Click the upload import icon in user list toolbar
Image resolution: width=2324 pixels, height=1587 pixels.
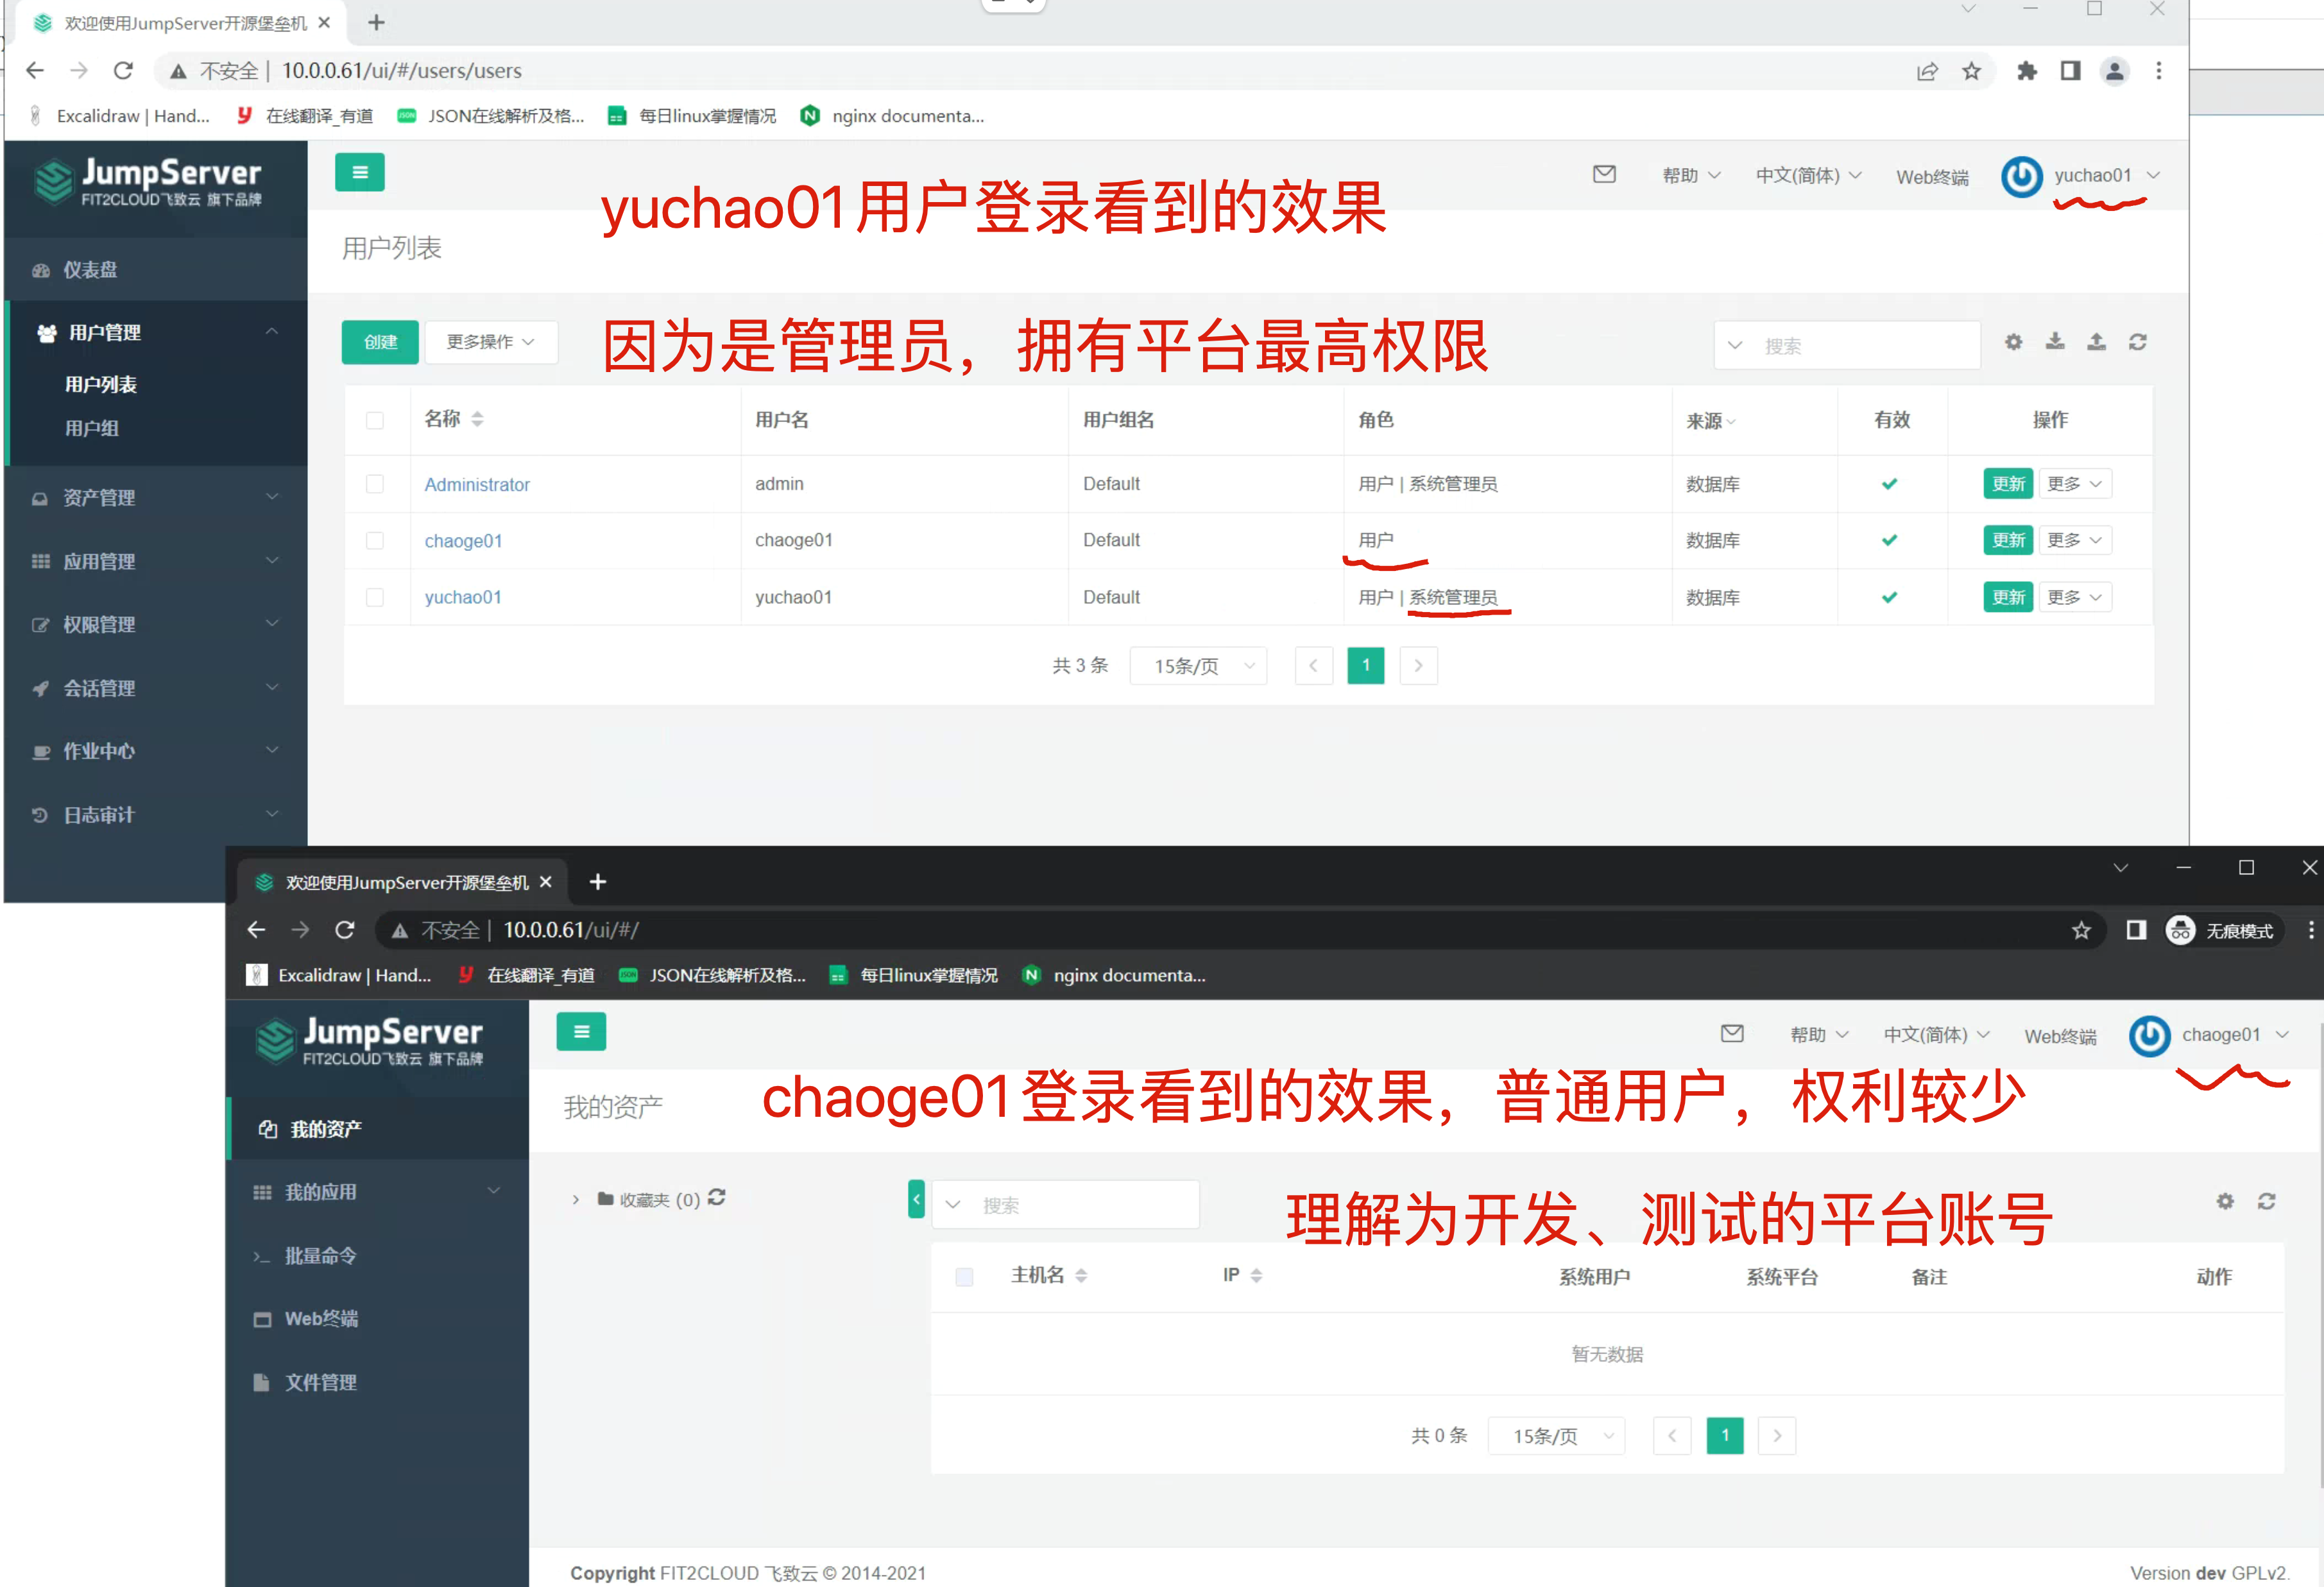[2096, 342]
